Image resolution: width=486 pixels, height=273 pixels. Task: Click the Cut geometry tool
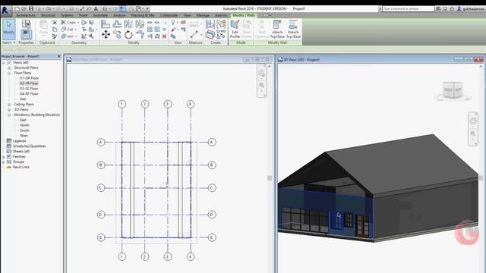tap(68, 29)
